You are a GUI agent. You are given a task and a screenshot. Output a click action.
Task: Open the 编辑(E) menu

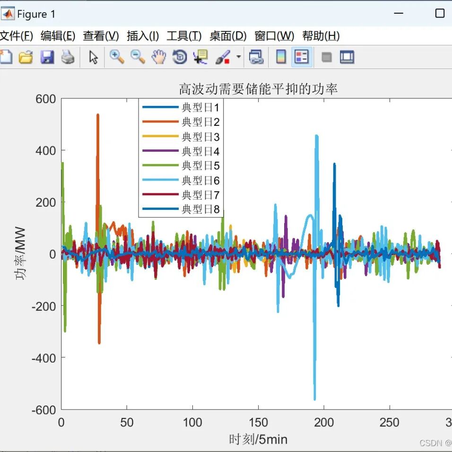[58, 36]
